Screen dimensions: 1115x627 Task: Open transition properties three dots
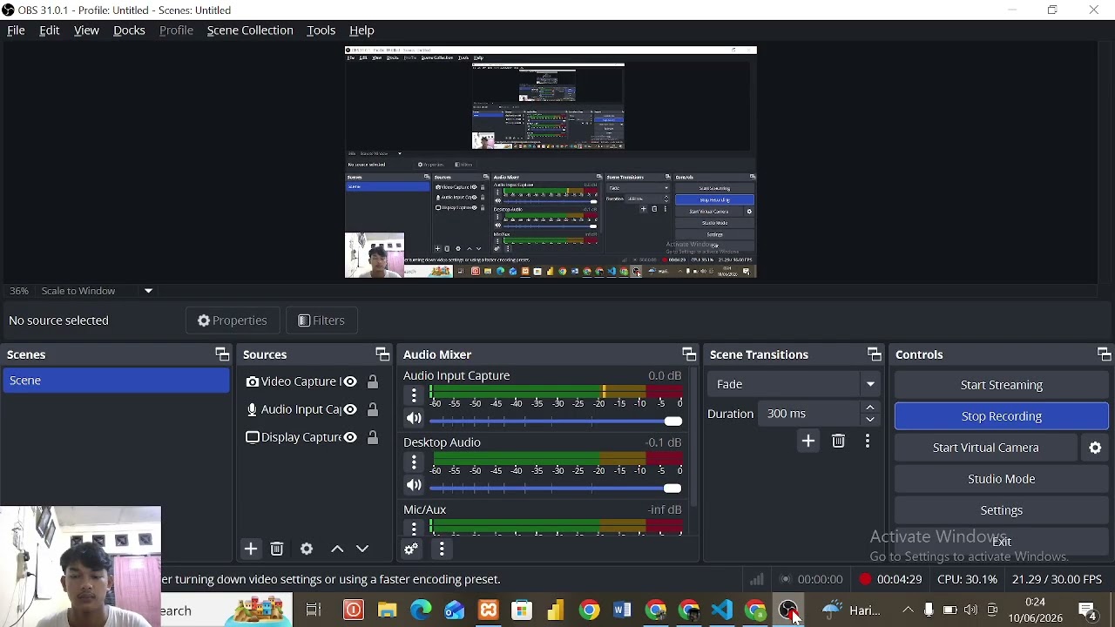point(868,442)
